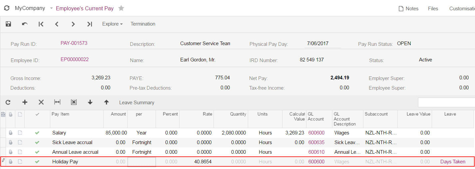Sort by the Amount column header

tap(115, 119)
